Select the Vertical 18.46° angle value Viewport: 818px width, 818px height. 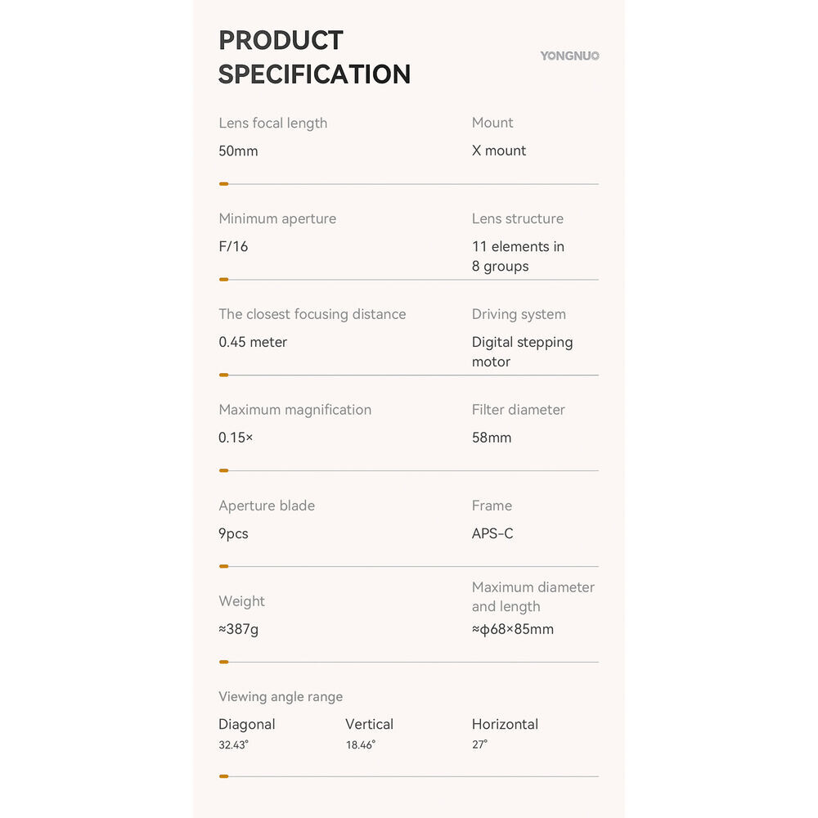coord(370,734)
